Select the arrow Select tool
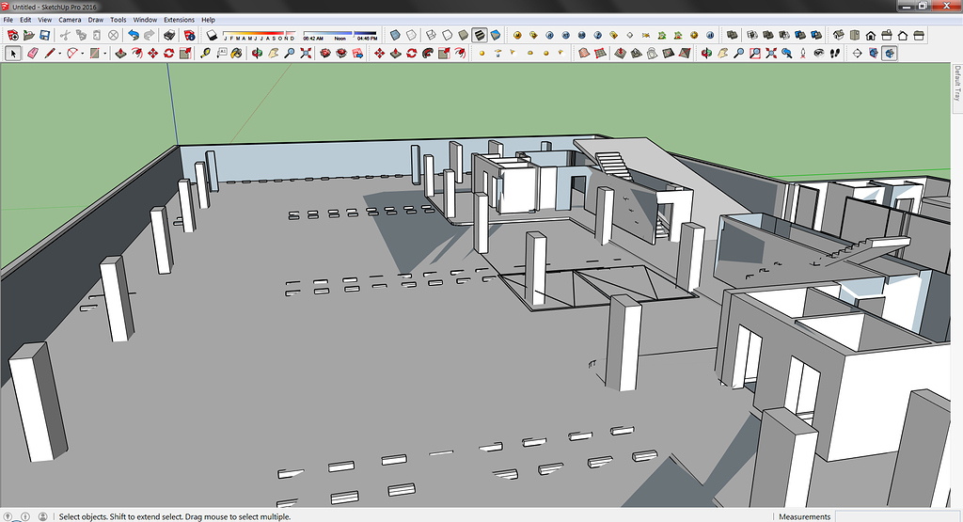Viewport: 963px width, 522px height. coord(13,54)
